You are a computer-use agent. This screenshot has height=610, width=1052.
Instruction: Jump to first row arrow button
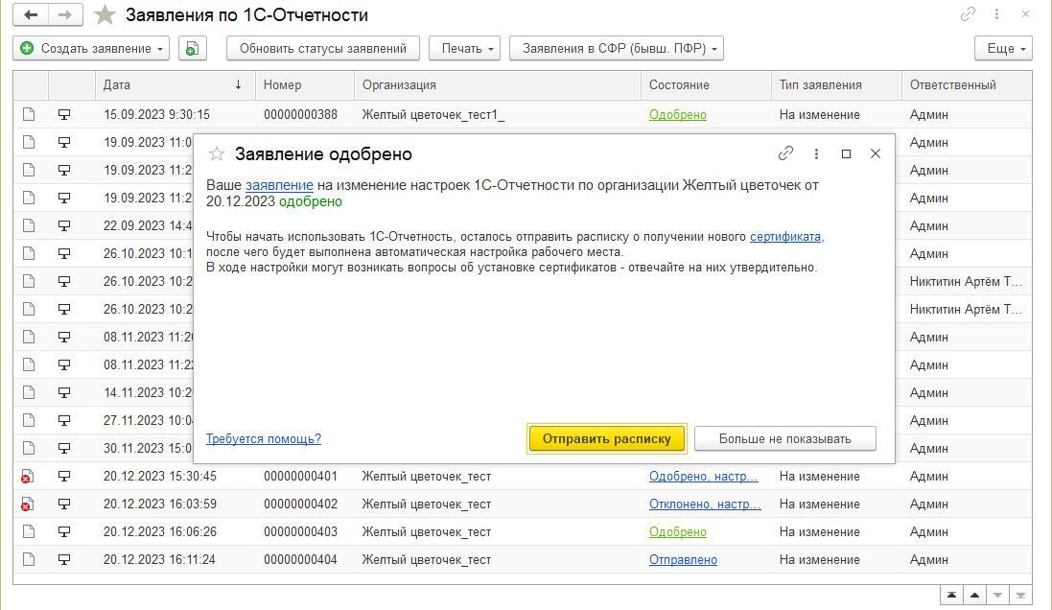[949, 595]
